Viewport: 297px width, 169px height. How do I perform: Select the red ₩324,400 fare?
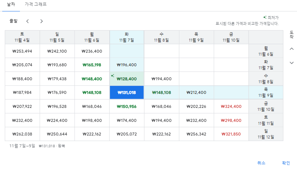point(231,106)
